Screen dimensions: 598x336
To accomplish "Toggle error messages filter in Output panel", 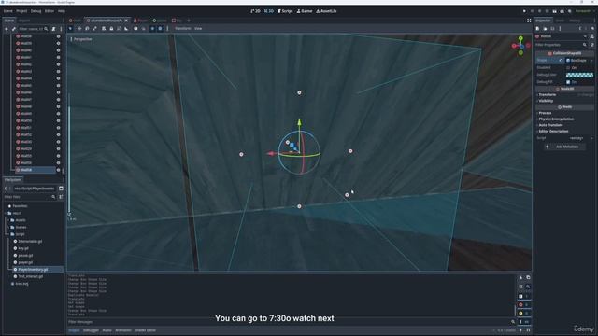I will click(x=523, y=305).
